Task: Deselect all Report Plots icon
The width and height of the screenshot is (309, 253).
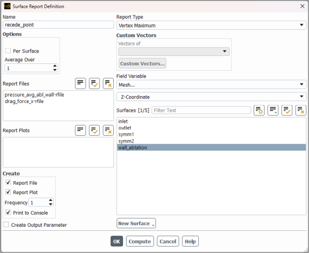Action: tap(108, 130)
